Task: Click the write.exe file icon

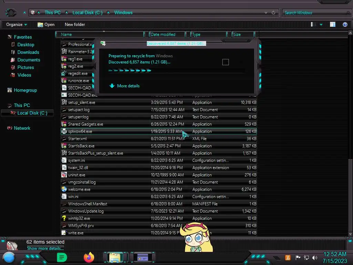Action: (x=64, y=233)
